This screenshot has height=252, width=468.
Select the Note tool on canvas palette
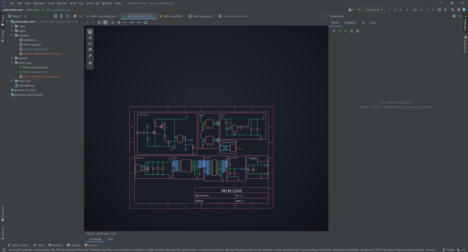(x=90, y=49)
